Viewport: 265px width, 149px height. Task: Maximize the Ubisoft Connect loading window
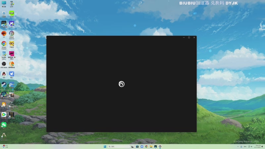click(189, 37)
